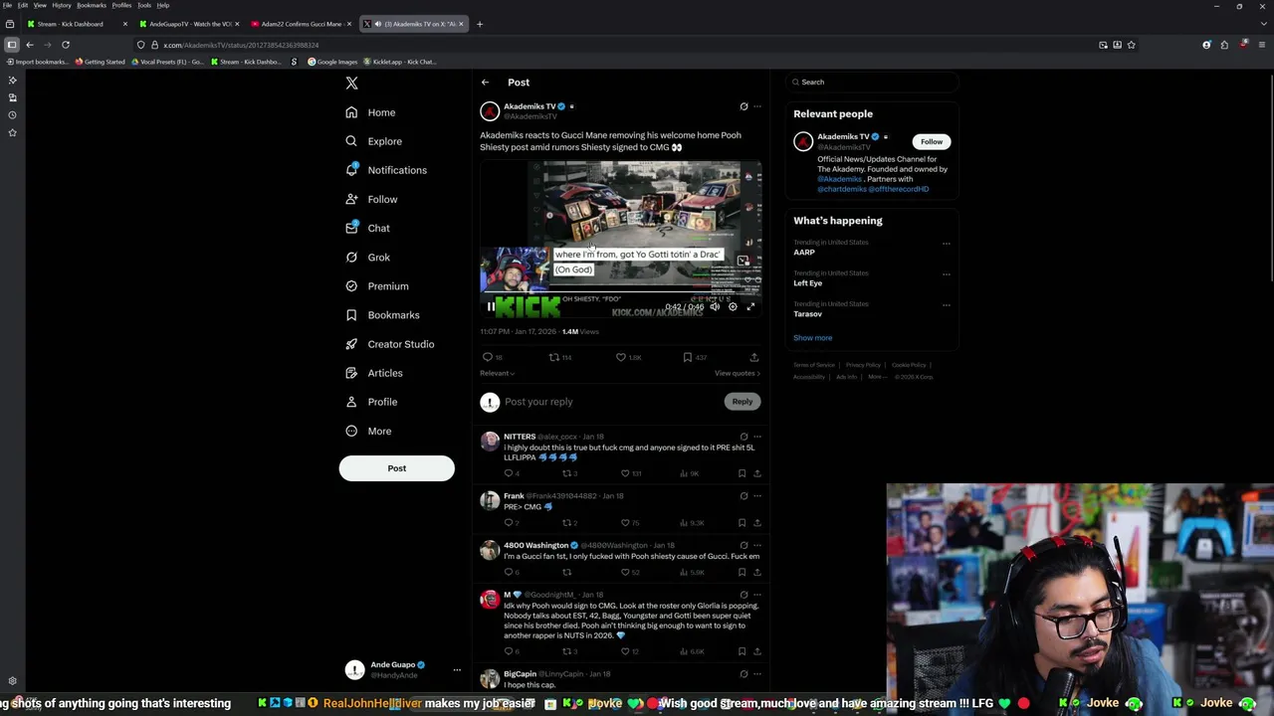Pause the video in the post
This screenshot has width=1274, height=716.
click(491, 306)
